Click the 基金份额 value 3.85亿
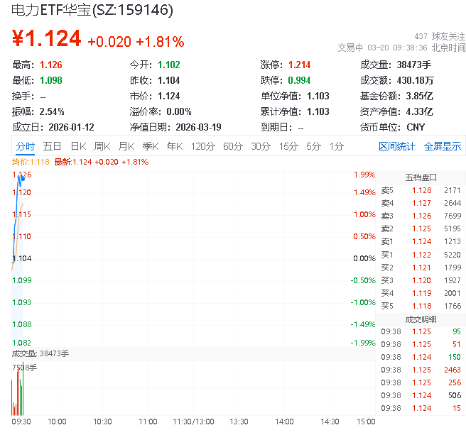 (419, 97)
